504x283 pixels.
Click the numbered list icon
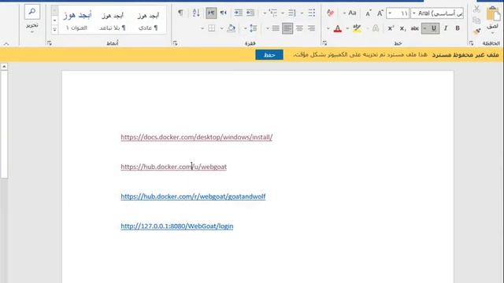292,13
